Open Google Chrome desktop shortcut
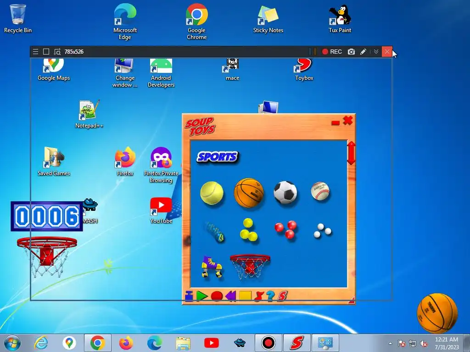Image resolution: width=470 pixels, height=352 pixels. 196,22
